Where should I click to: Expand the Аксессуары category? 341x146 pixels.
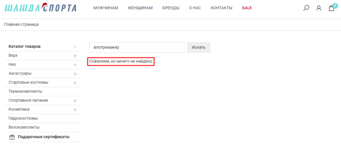(75, 74)
